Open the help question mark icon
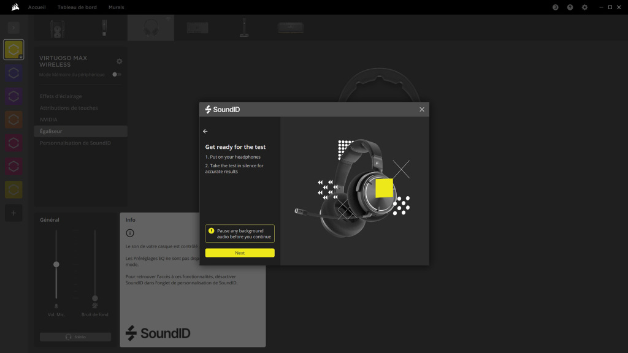 tap(570, 7)
